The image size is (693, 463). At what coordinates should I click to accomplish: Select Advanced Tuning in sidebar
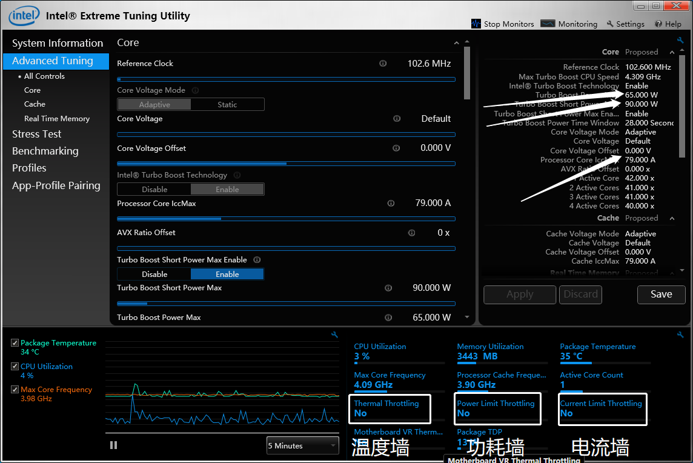tap(56, 61)
